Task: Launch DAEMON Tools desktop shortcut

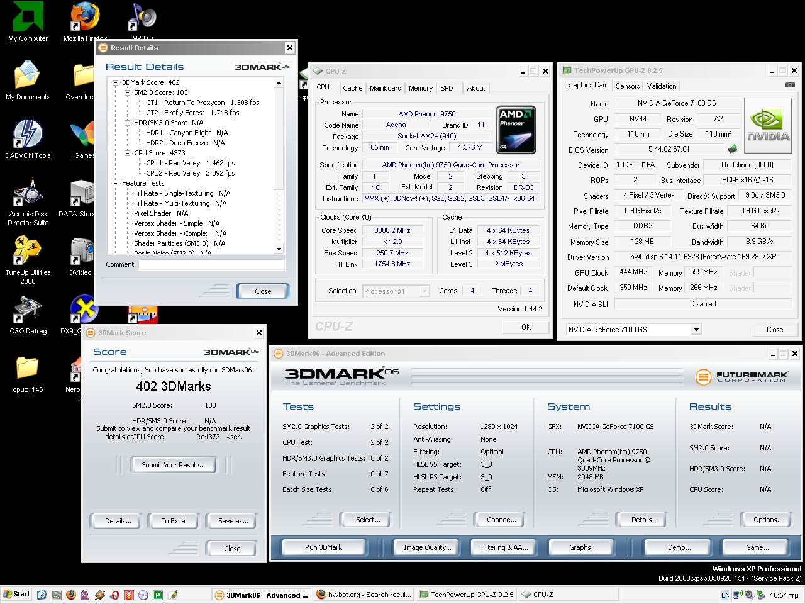Action: (28, 139)
